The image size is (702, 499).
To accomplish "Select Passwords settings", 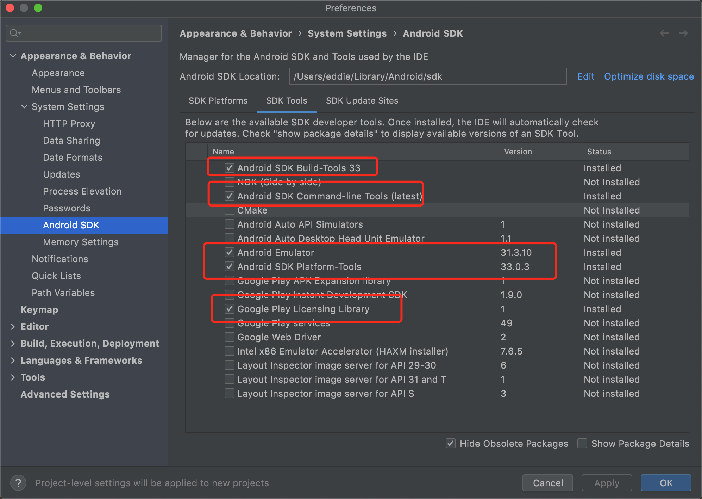I will 67,208.
